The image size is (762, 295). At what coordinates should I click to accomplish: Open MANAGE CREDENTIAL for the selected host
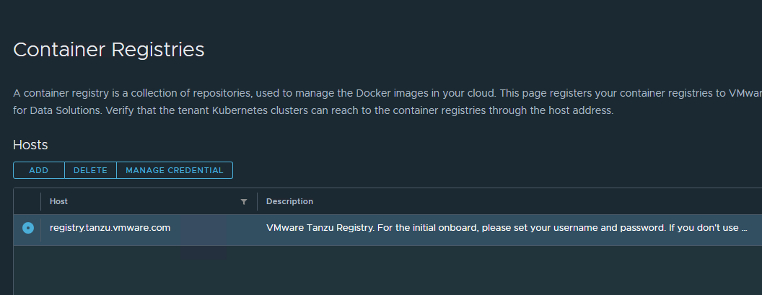tap(175, 170)
